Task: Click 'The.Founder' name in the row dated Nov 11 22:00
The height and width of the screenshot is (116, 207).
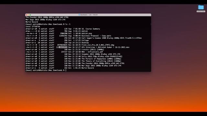Action: 103,63
